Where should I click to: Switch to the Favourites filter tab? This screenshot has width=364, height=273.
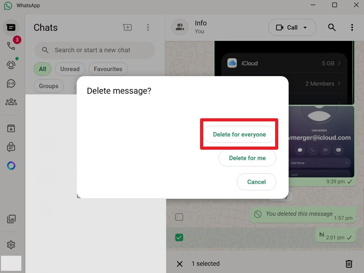click(108, 69)
